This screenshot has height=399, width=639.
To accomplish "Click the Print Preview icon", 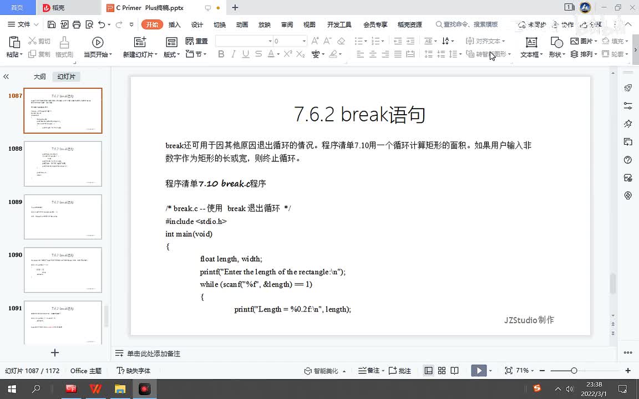I will click(x=89, y=24).
